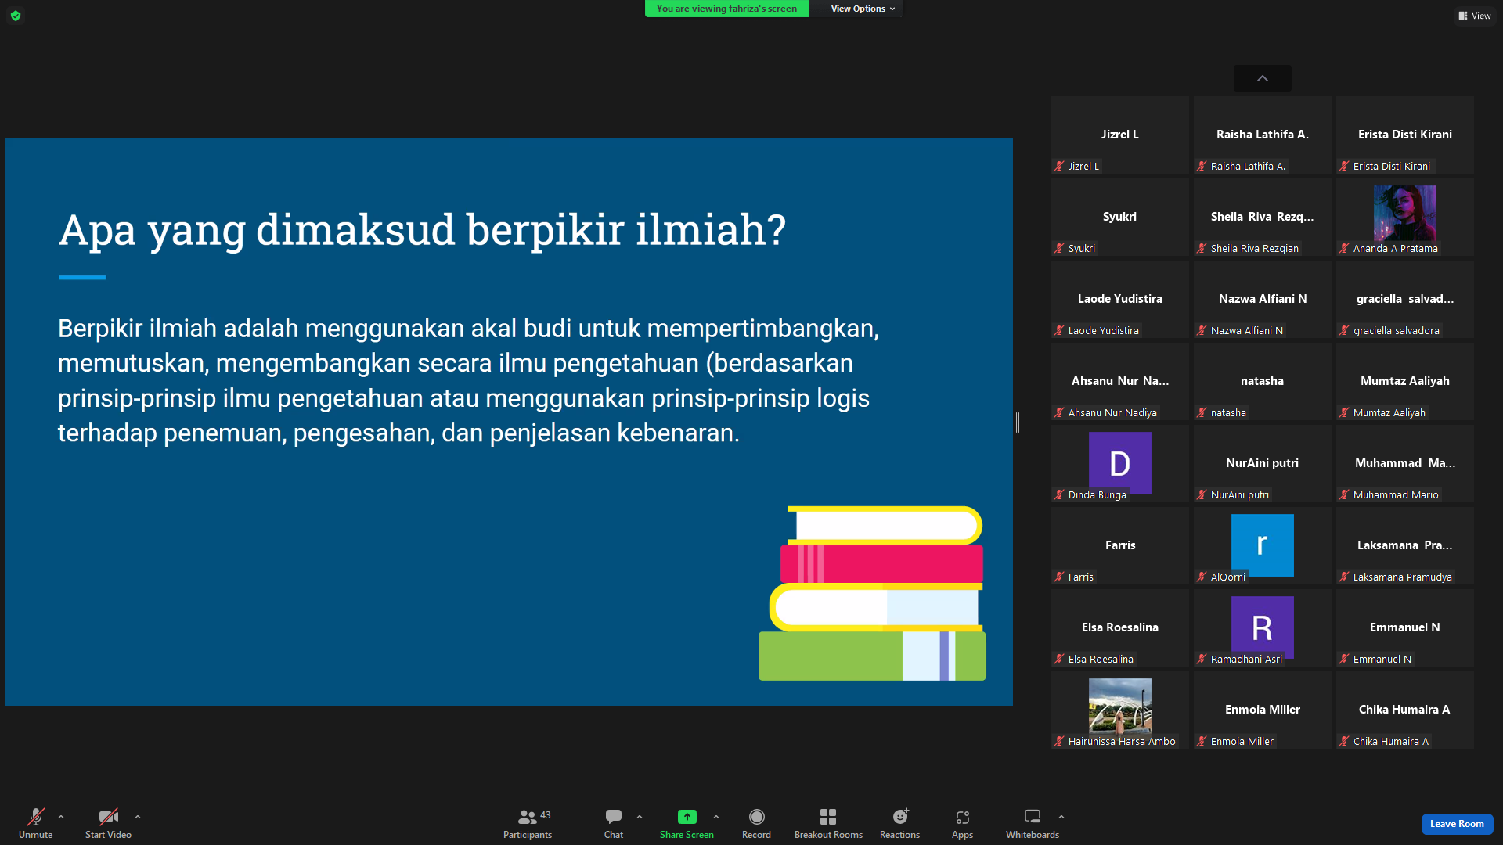Image resolution: width=1503 pixels, height=845 pixels.
Task: Open the Chat panel icon
Action: [x=614, y=817]
